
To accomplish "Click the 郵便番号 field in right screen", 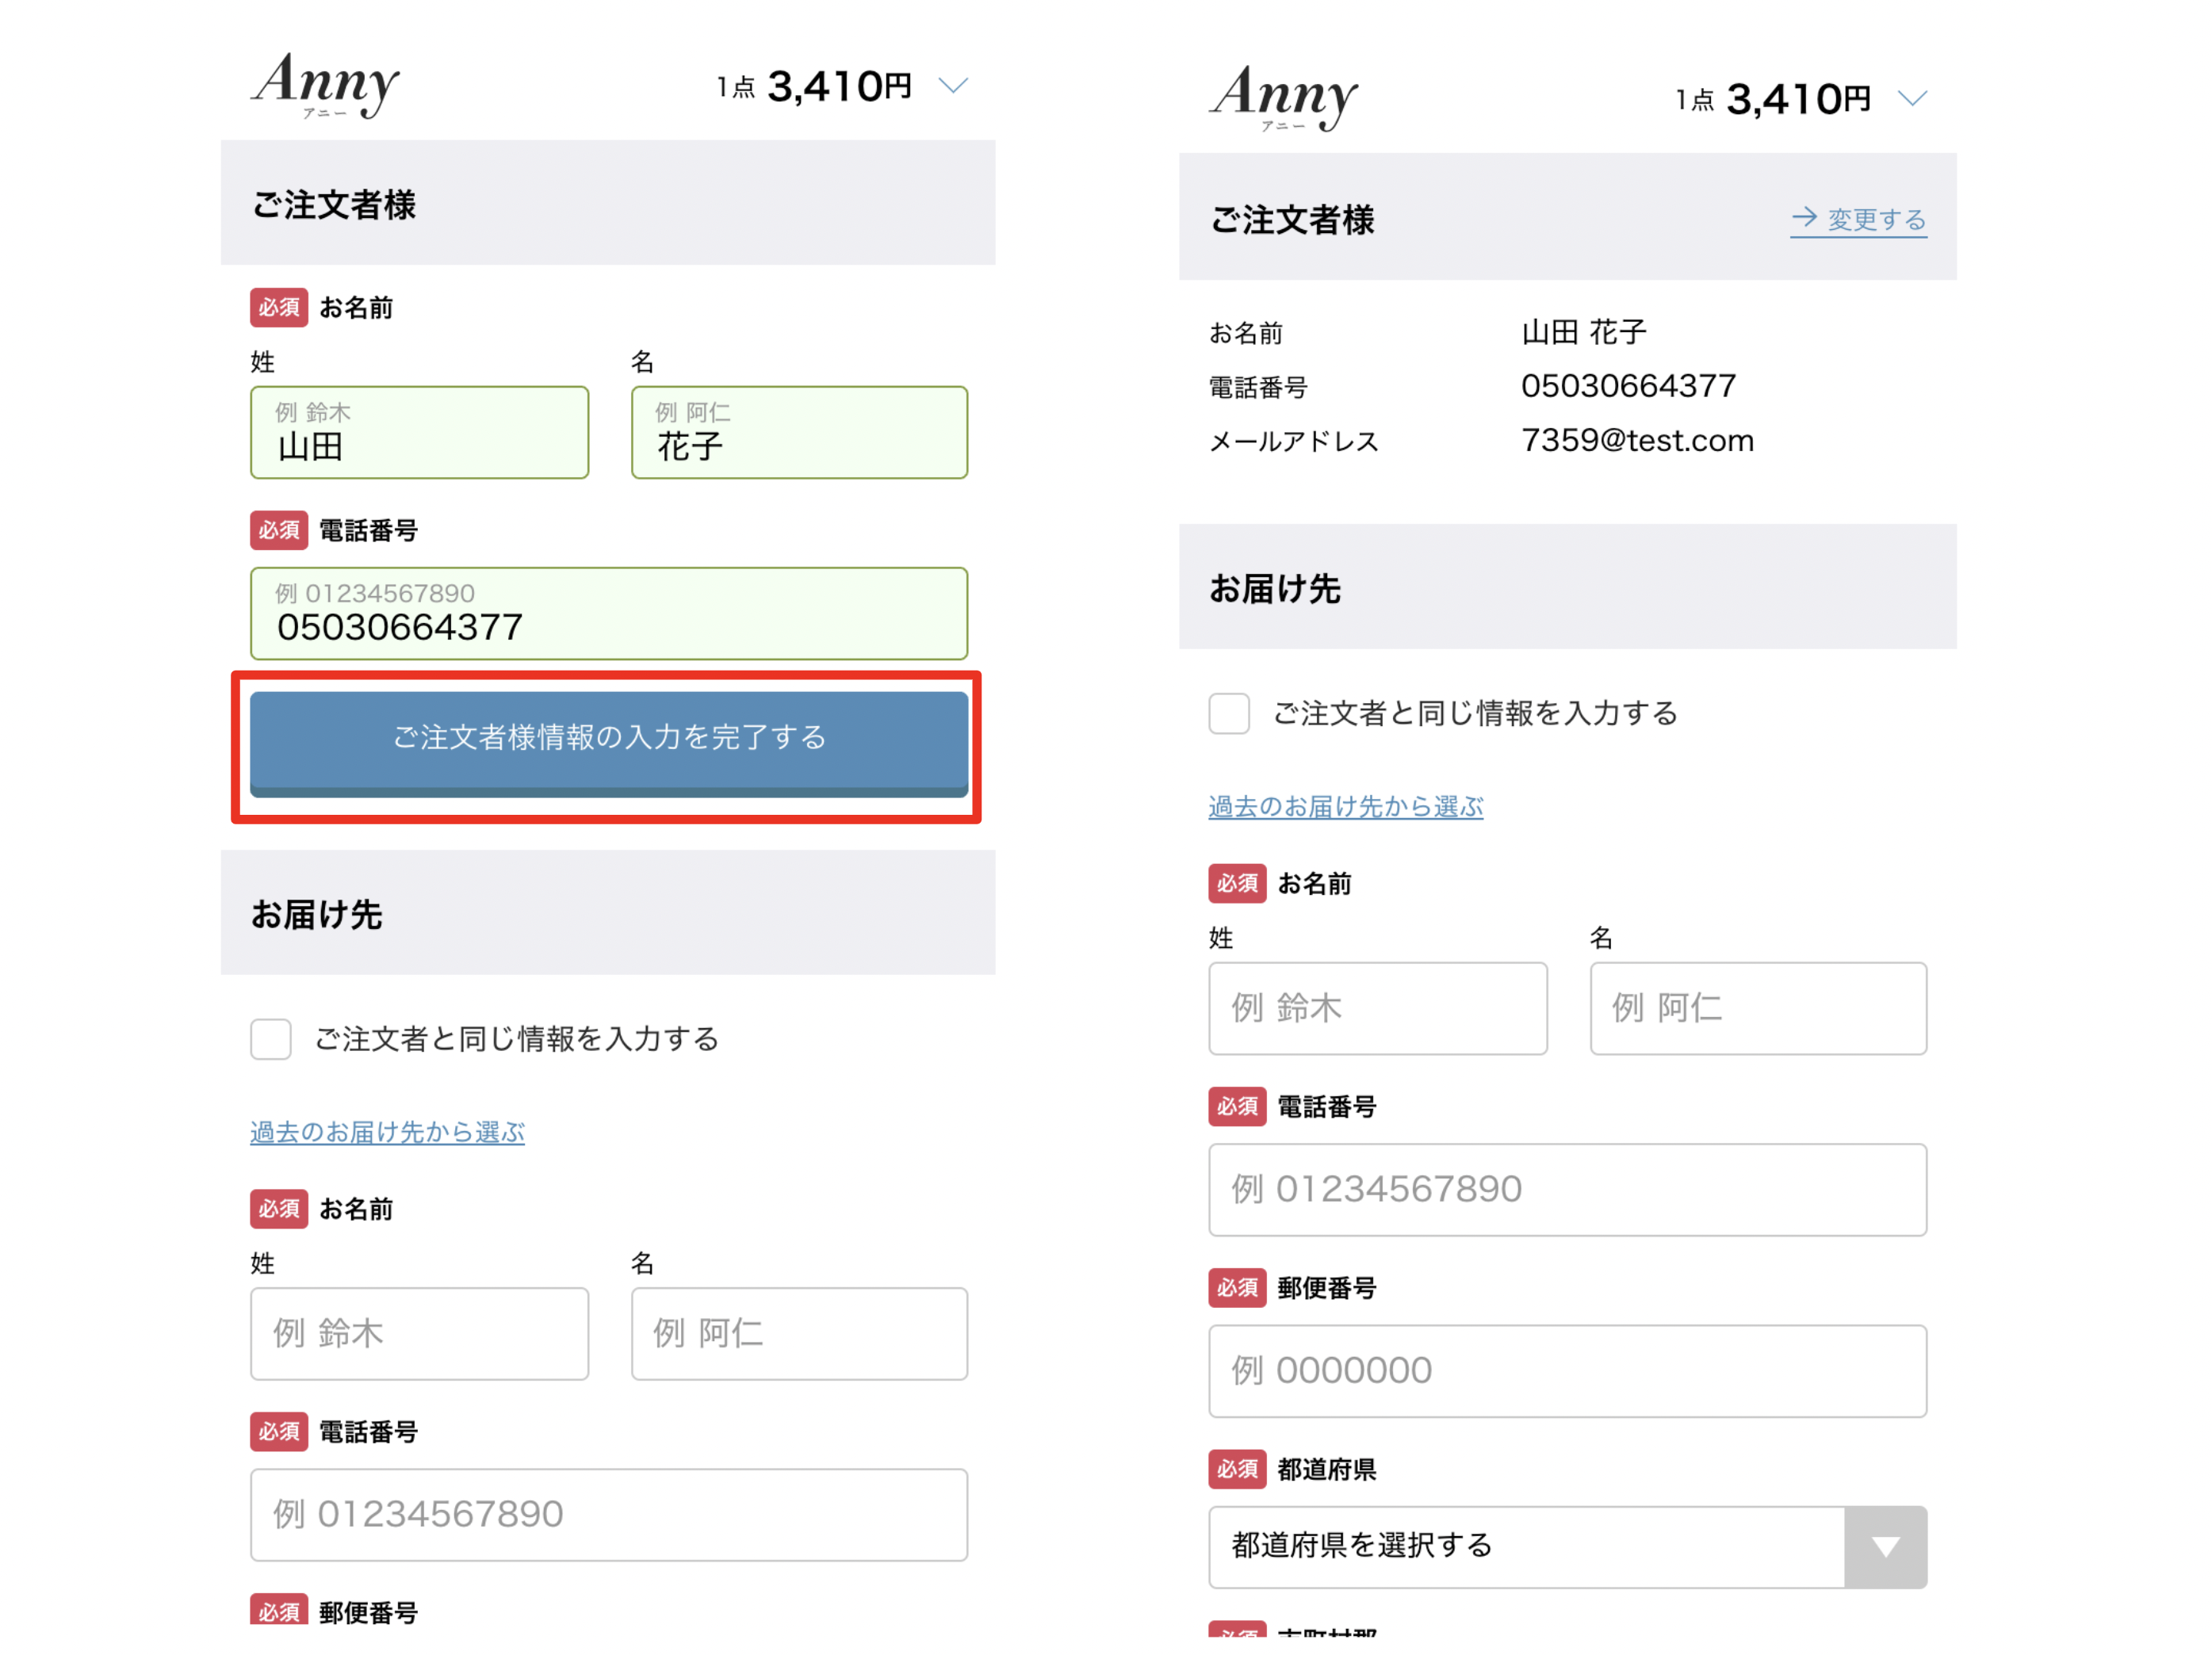I will tap(1567, 1370).
